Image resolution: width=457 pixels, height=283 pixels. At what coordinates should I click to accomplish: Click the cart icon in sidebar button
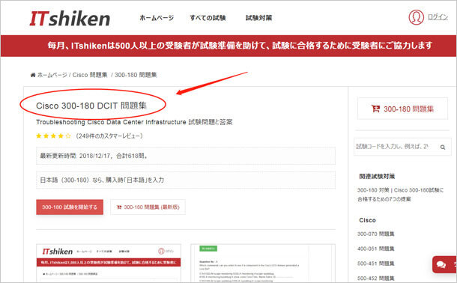[x=375, y=109]
